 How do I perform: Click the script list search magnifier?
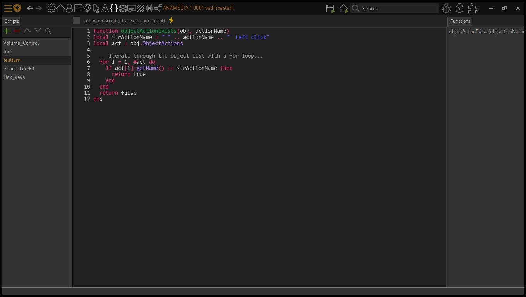coord(48,31)
